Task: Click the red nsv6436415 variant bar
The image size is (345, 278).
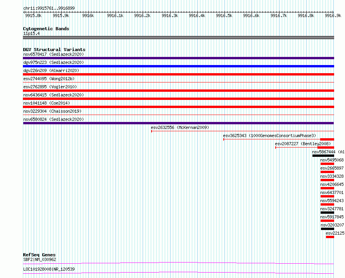Action: [178, 99]
